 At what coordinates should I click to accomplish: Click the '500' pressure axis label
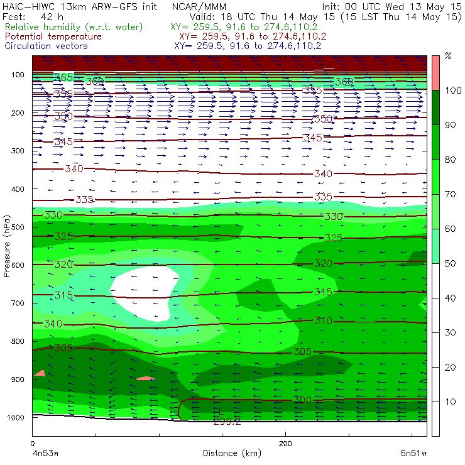point(18,227)
